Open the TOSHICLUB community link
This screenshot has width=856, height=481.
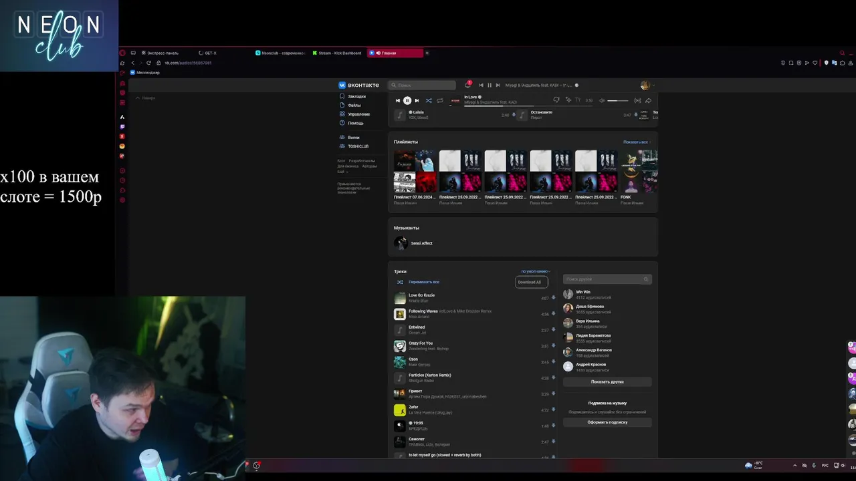pos(358,146)
